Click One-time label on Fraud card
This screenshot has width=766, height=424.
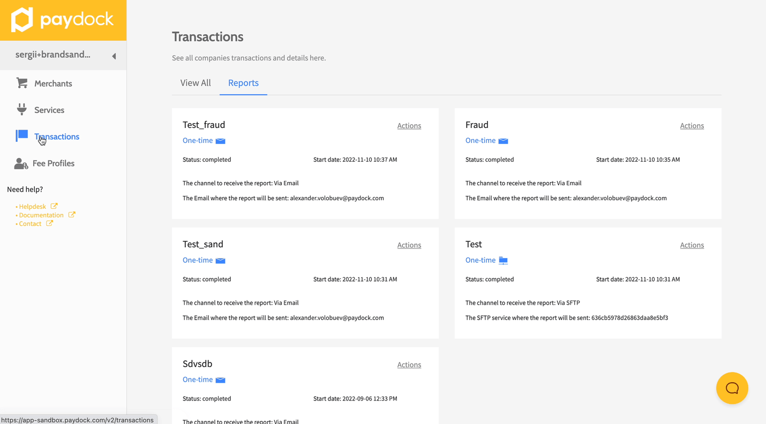pos(480,140)
